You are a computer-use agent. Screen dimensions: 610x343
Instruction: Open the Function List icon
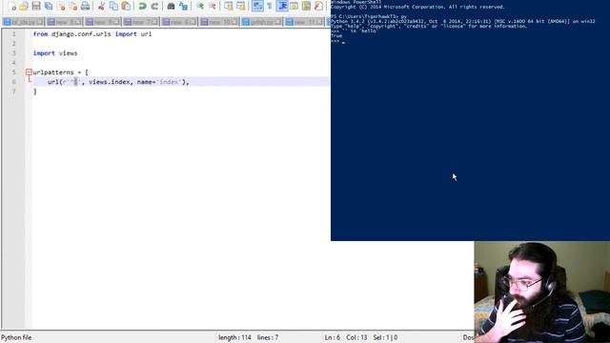(x=318, y=6)
